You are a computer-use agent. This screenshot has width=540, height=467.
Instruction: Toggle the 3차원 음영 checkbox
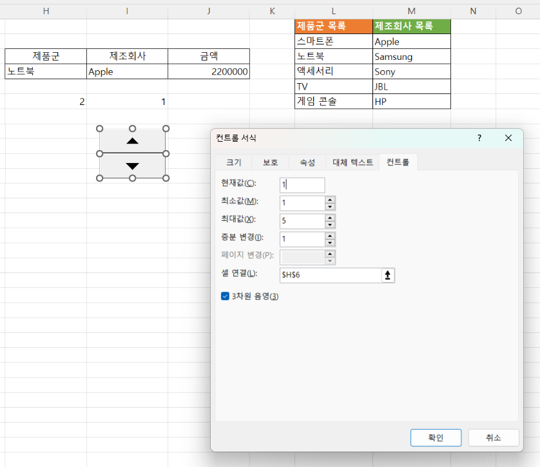[x=225, y=296]
